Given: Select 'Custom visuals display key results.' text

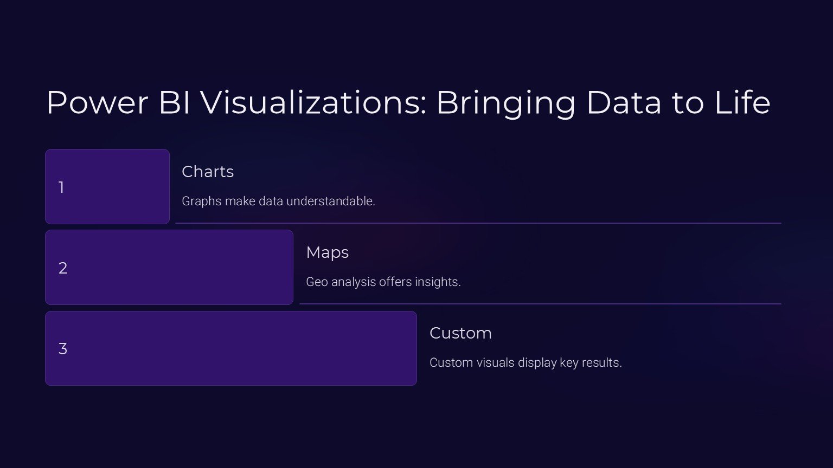Looking at the screenshot, I should pyautogui.click(x=525, y=362).
